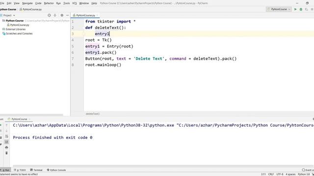Click the root.mainloop() line in editor

pos(104,65)
